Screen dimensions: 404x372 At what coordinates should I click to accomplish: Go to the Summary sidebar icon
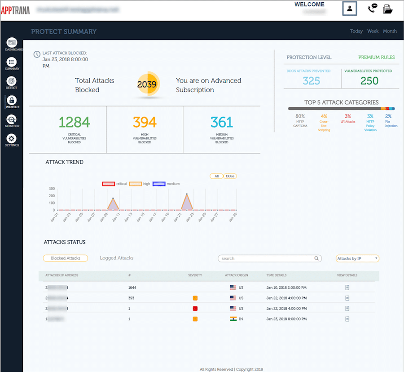[x=12, y=62]
